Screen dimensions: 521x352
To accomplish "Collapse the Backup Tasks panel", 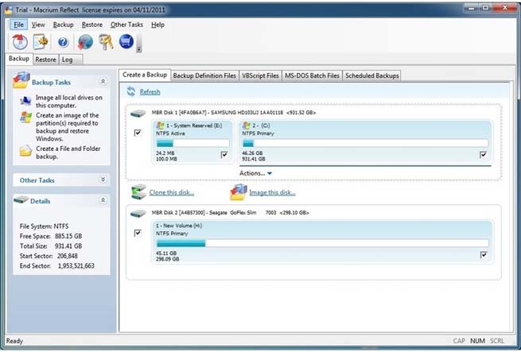I will coord(103,81).
